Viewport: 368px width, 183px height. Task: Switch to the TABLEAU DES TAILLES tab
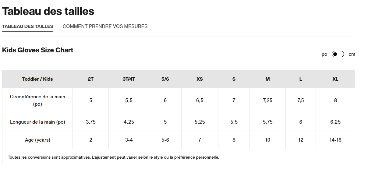pyautogui.click(x=28, y=26)
